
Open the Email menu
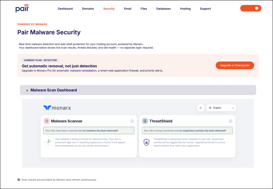tap(128, 9)
